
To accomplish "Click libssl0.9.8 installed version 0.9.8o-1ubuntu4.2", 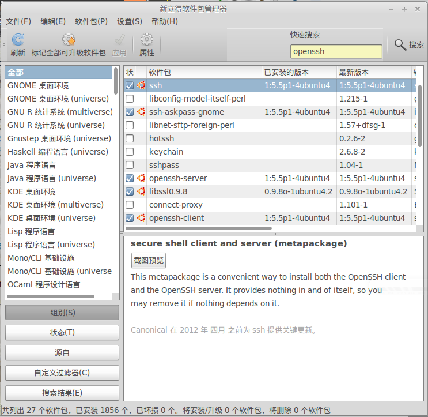I will pos(298,191).
